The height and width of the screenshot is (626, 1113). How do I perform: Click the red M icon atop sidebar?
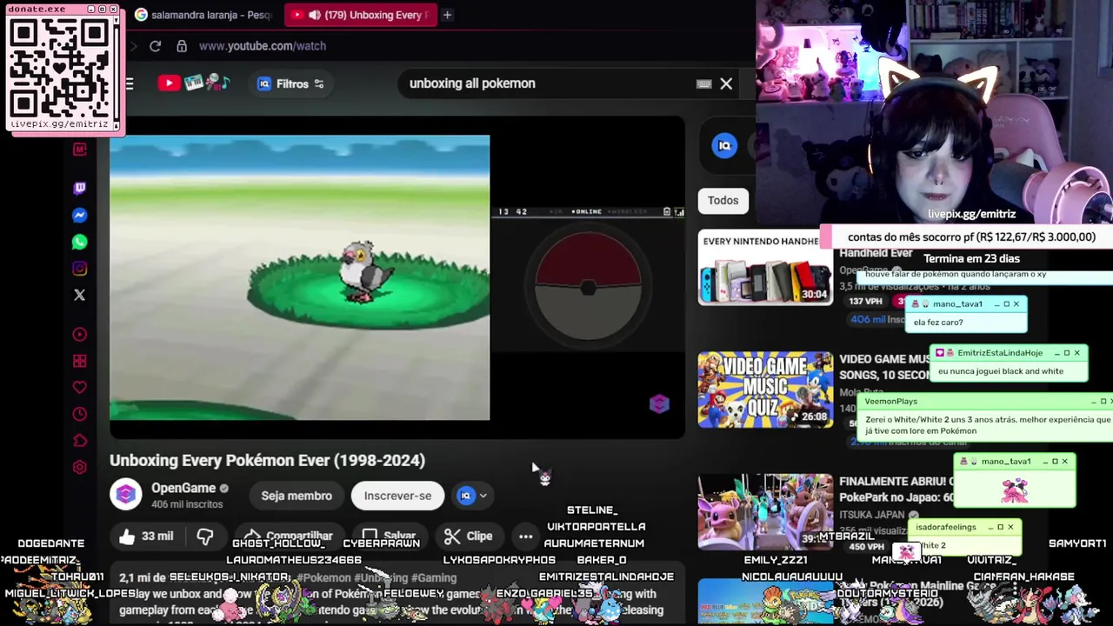coord(79,150)
